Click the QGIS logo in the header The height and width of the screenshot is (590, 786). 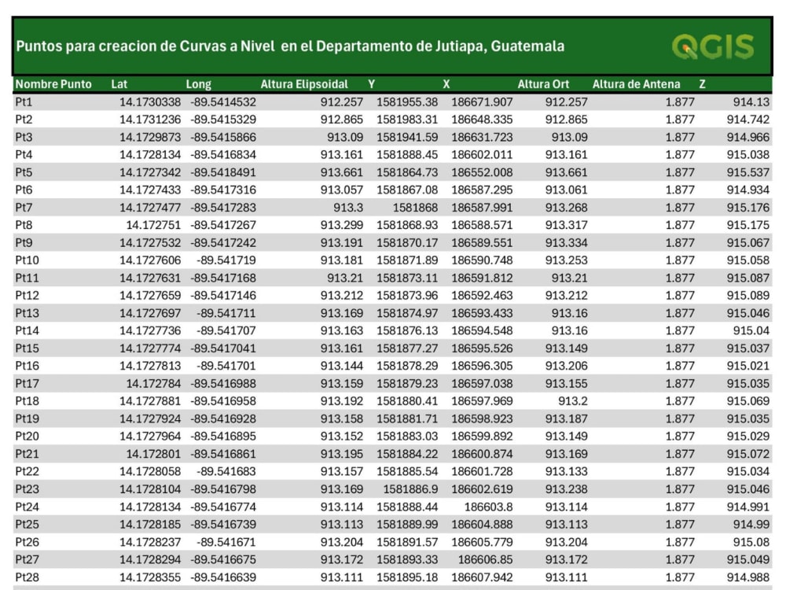click(712, 46)
